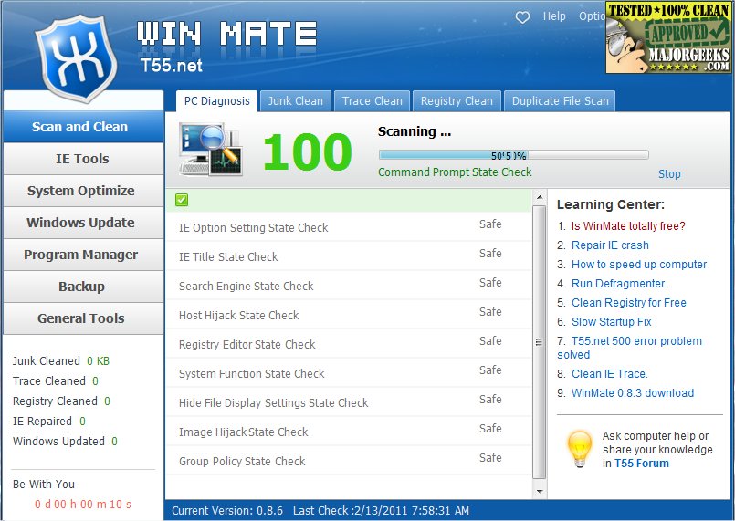Viewport: 735px width, 521px height.
Task: Open IE Tools section
Action: (83, 159)
